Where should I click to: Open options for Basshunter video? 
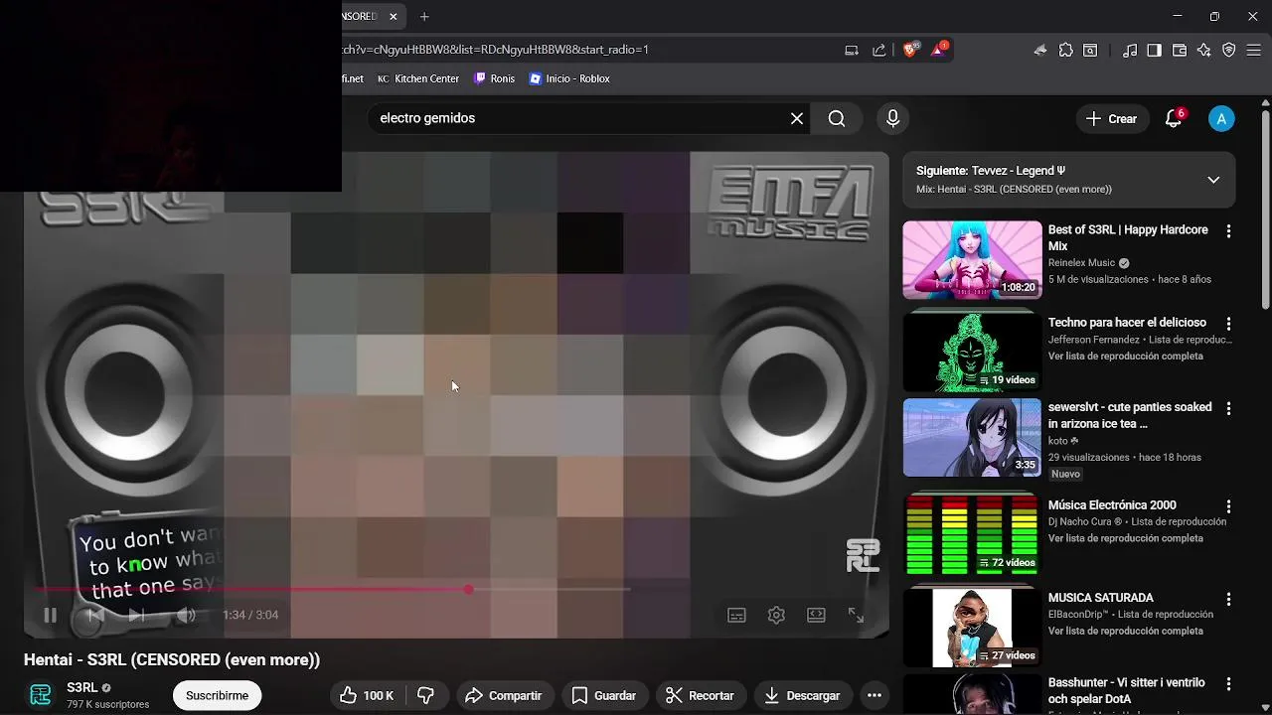1228,684
